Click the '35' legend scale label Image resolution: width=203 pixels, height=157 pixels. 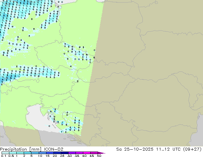pos(77,156)
